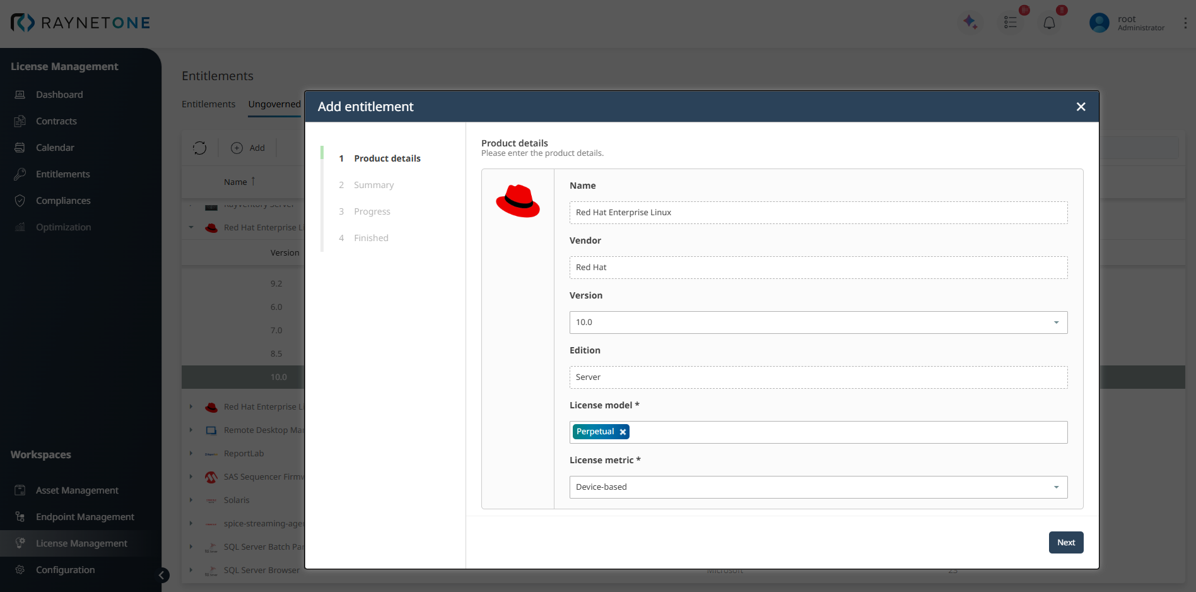Expand the SQL Server Browser row
The image size is (1196, 592).
[191, 571]
